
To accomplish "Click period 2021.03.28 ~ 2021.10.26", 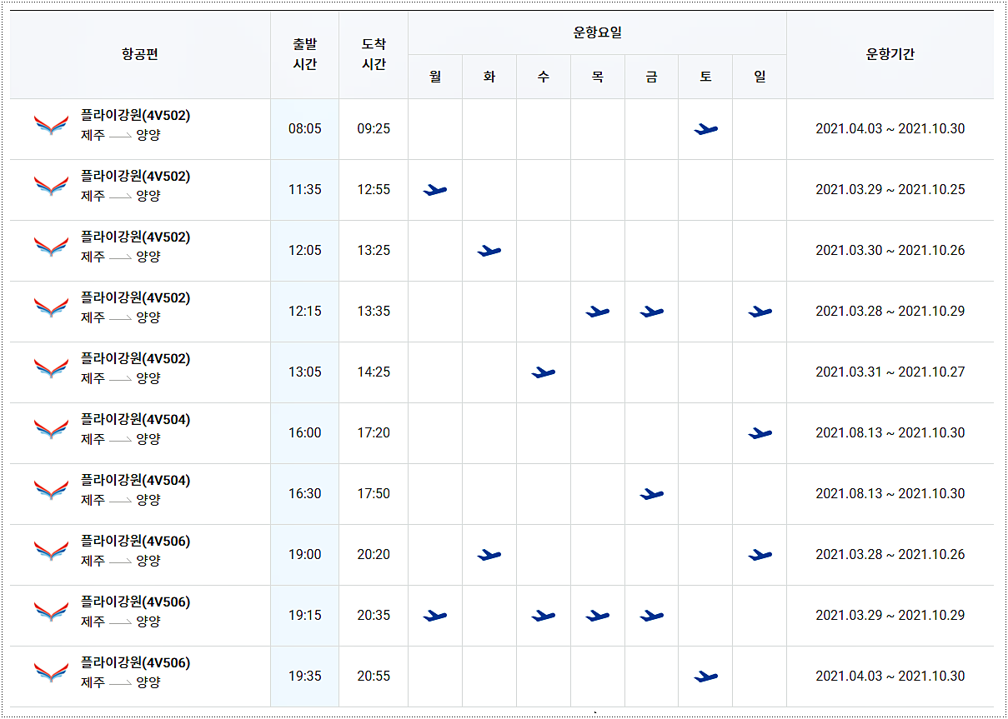I will coord(890,555).
